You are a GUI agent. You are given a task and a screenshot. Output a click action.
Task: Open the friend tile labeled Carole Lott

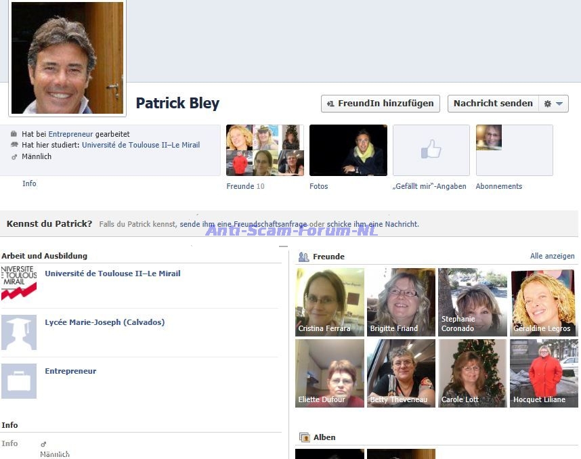(x=472, y=373)
